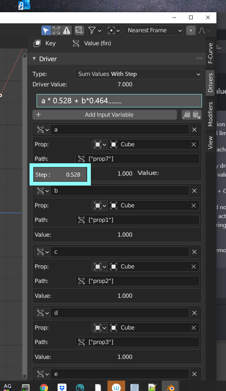Click the driver expression field

(x=119, y=101)
